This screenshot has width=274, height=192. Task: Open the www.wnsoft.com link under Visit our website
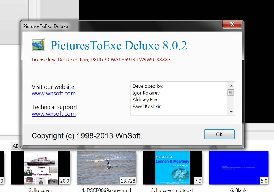click(x=54, y=93)
